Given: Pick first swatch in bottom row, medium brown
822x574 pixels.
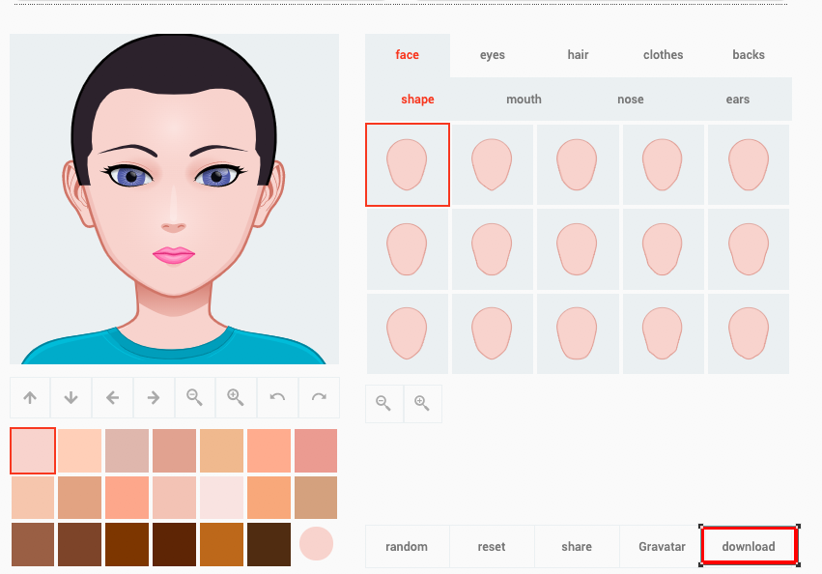Looking at the screenshot, I should click(33, 545).
